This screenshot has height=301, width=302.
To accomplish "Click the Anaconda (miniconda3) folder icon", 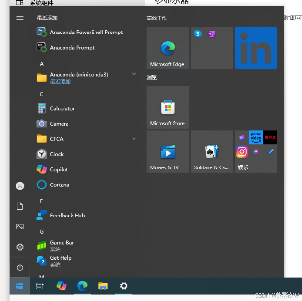I will 42,78.
